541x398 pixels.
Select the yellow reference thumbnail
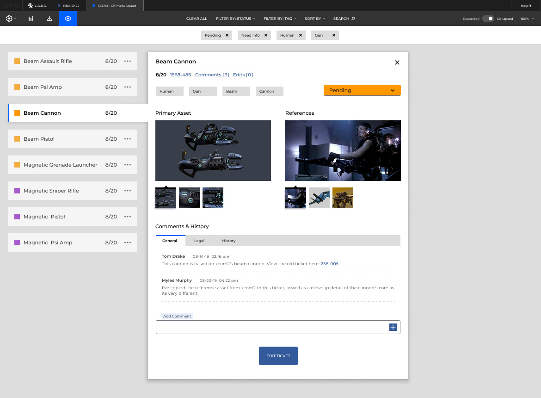pos(343,198)
